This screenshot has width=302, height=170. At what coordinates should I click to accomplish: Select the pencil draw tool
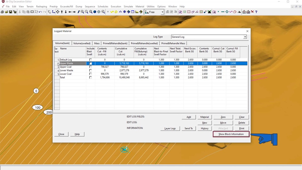[79, 12]
